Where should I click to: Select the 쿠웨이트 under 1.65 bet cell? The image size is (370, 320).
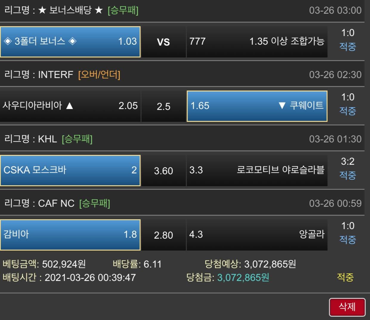coord(257,106)
